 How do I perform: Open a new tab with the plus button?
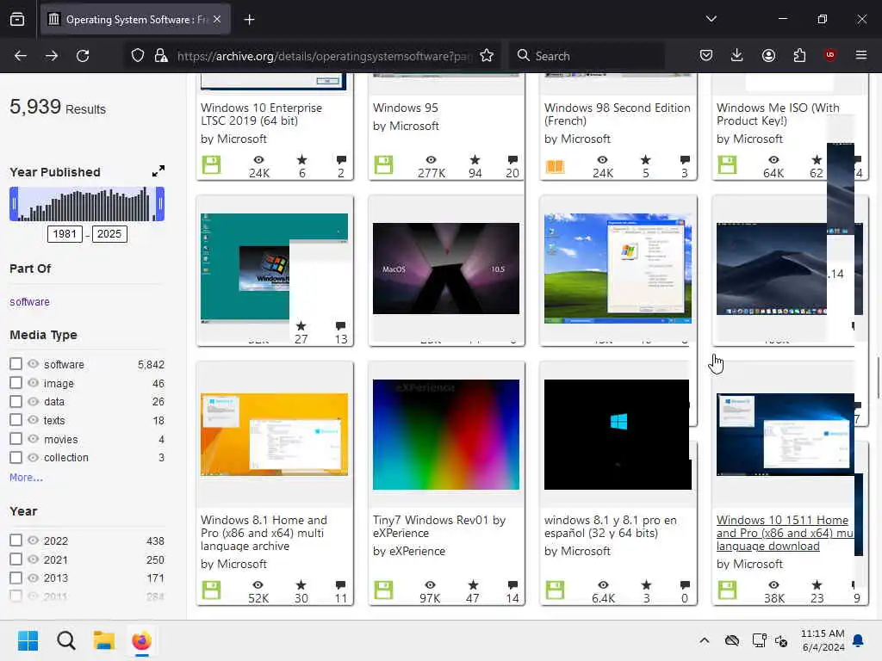(x=249, y=20)
